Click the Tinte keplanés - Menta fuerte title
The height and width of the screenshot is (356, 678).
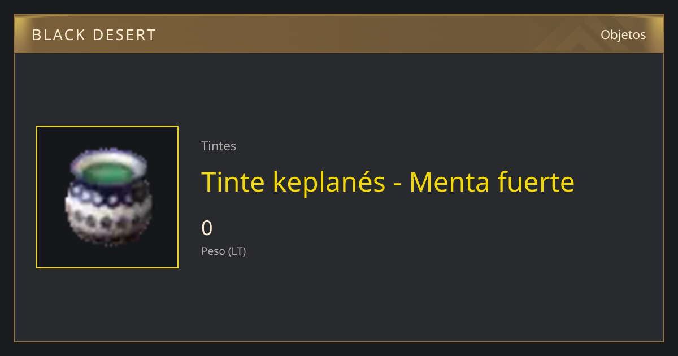tap(388, 182)
